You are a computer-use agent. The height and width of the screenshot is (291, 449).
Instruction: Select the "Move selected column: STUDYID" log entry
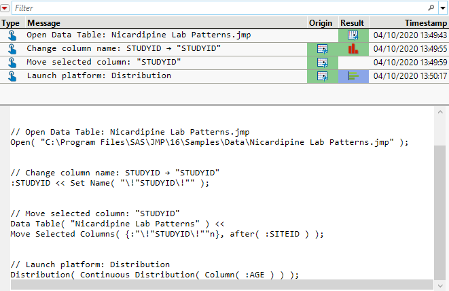point(104,63)
